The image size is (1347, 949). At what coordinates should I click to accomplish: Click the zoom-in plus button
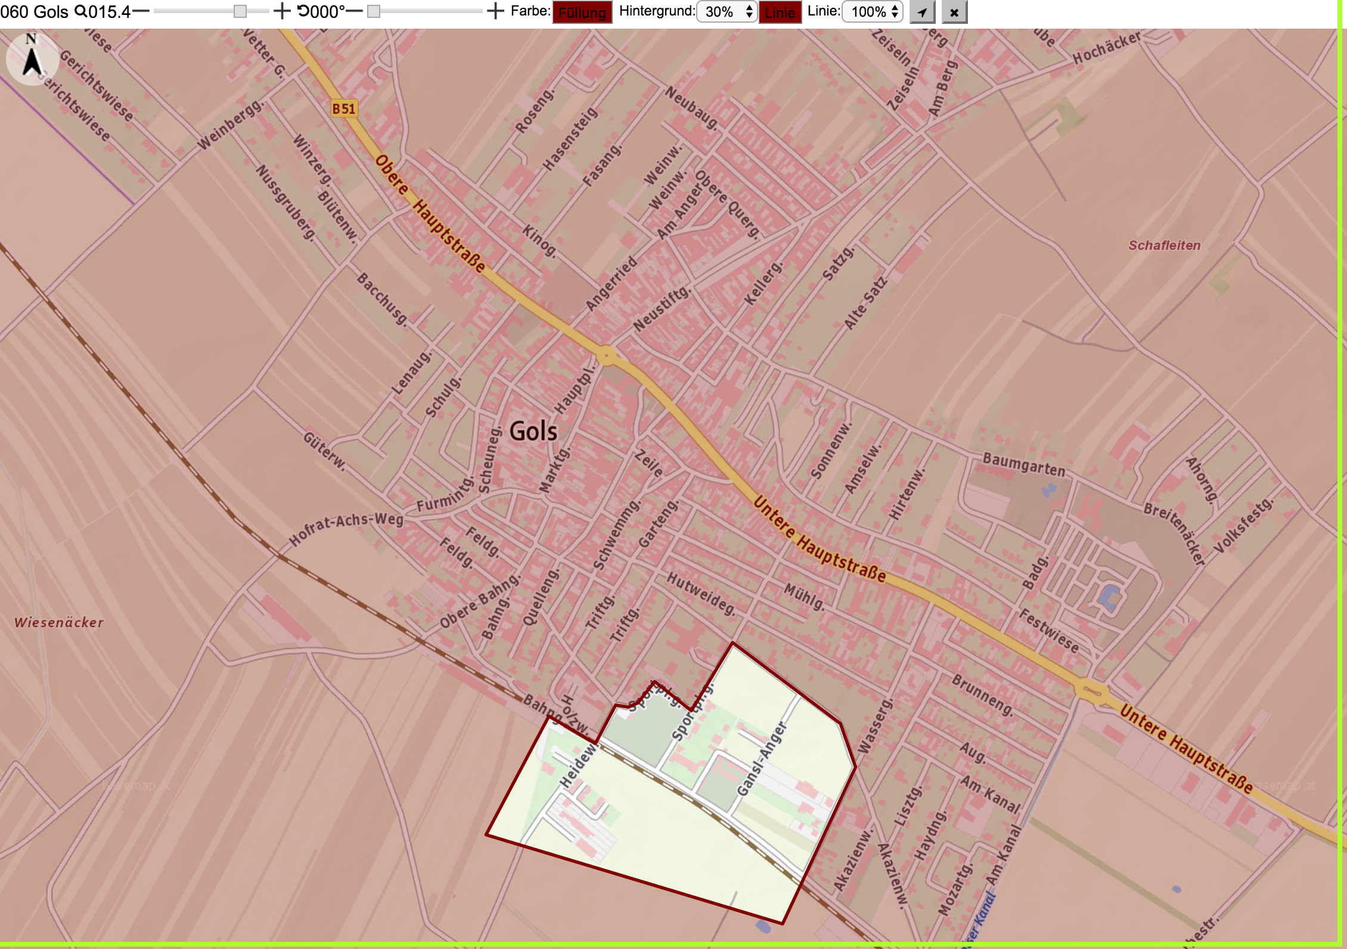tap(282, 11)
